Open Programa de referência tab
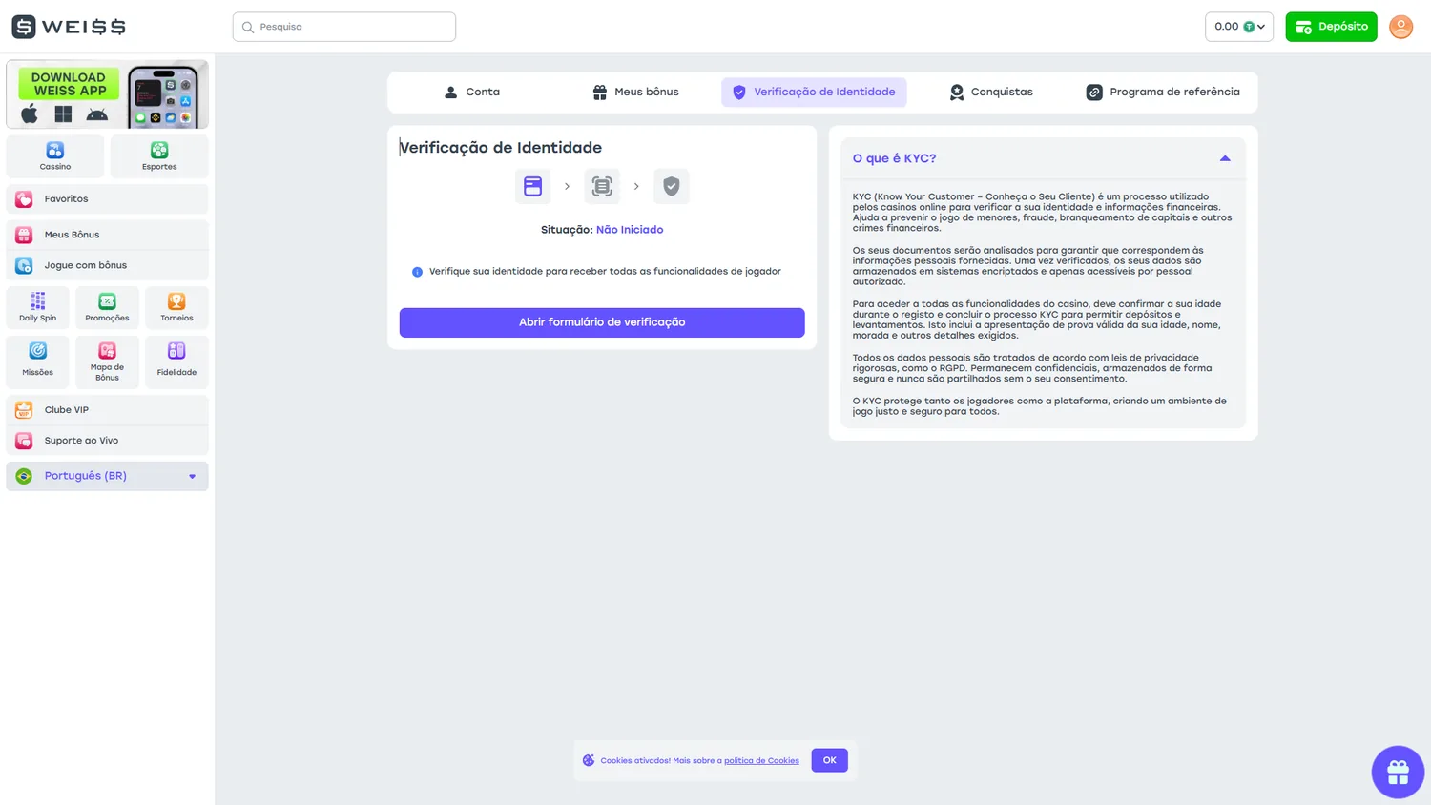1431x805 pixels. [1163, 93]
